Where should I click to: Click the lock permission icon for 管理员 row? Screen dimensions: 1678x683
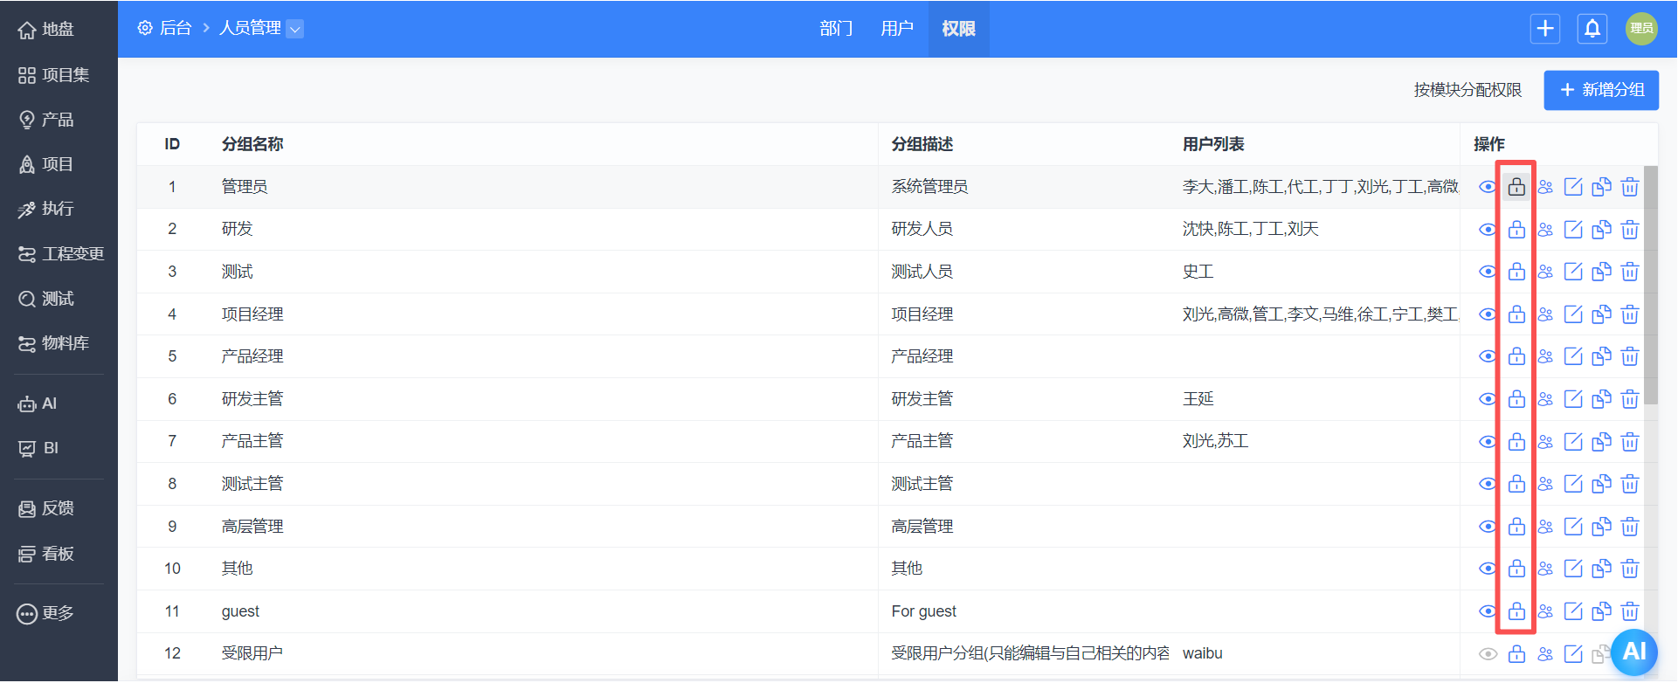tap(1516, 187)
